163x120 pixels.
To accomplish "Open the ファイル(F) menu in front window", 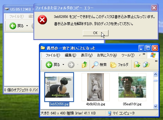I will pyautogui.click(x=53, y=55).
